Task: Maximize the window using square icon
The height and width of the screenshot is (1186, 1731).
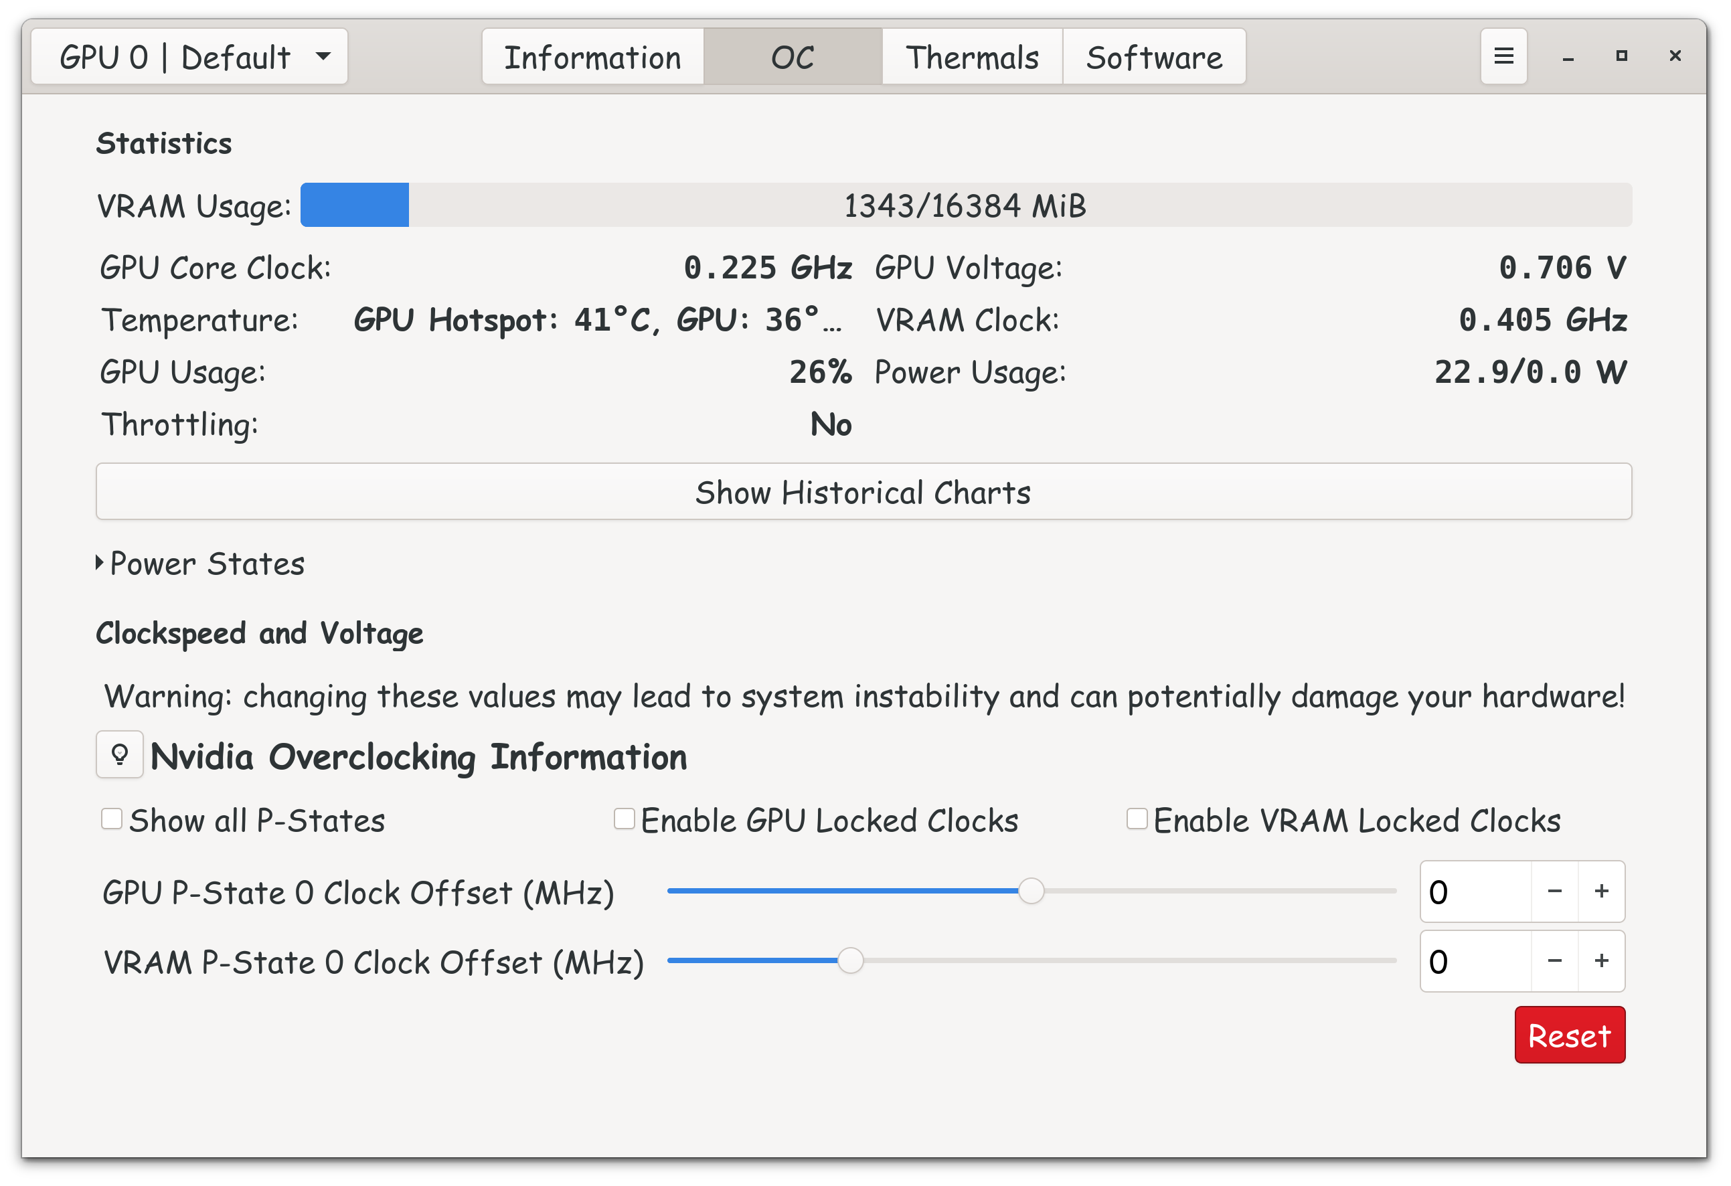Action: click(x=1621, y=57)
